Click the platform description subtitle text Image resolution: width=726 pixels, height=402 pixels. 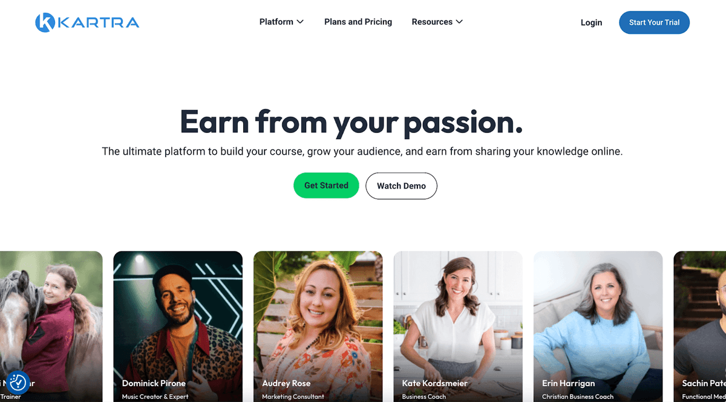[x=362, y=151]
